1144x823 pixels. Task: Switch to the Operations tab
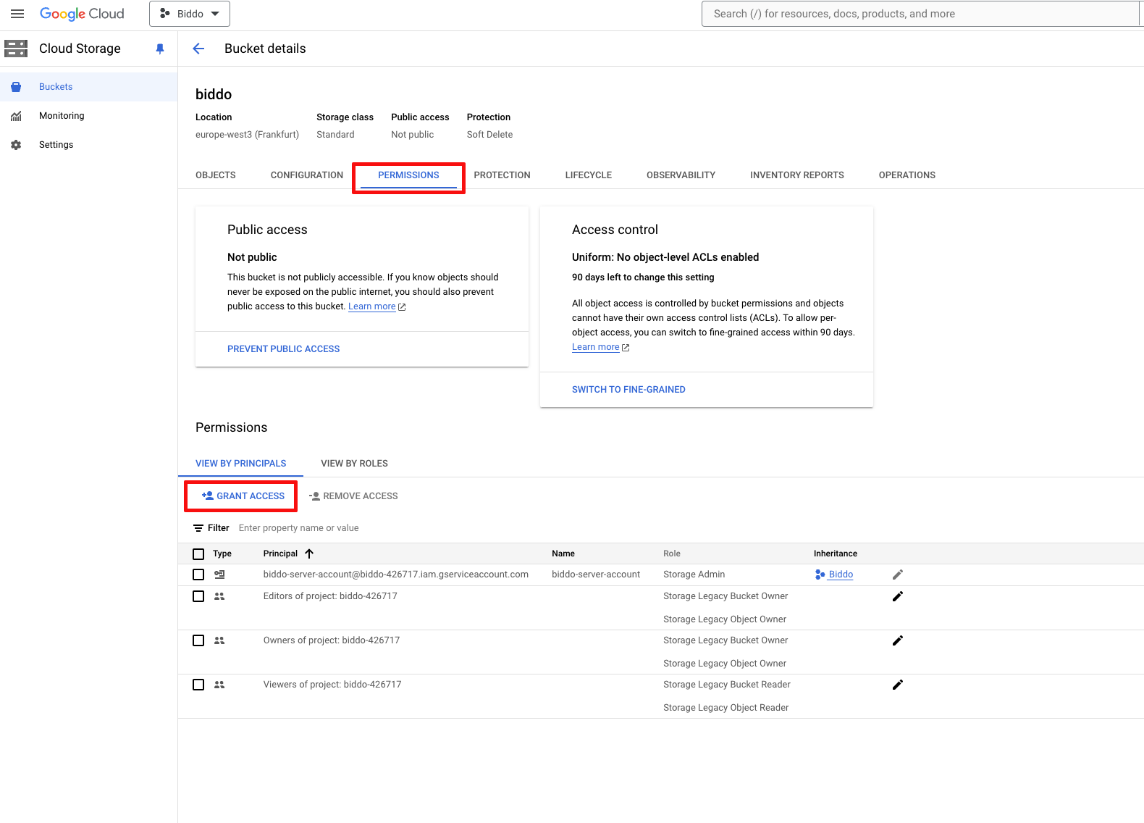click(x=907, y=175)
